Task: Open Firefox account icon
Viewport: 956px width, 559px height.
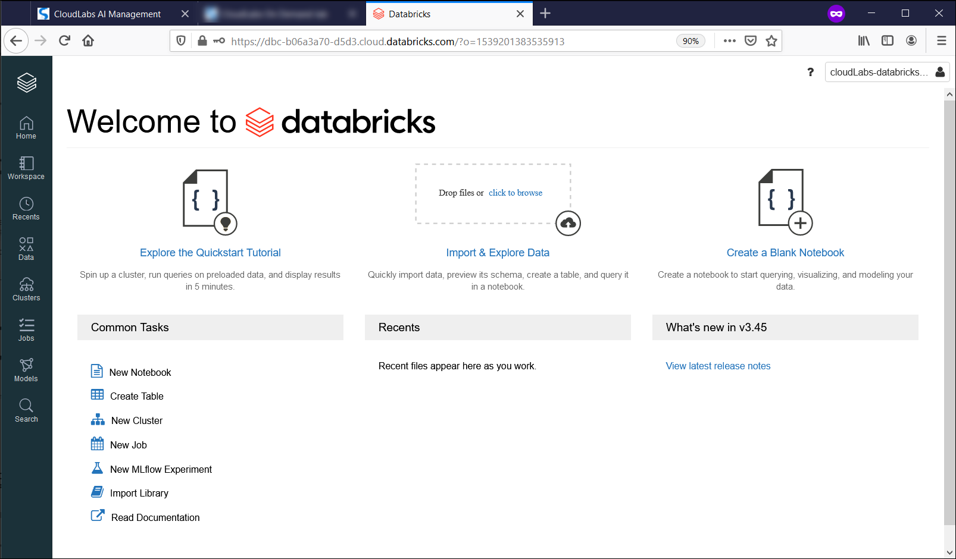Action: [x=911, y=40]
